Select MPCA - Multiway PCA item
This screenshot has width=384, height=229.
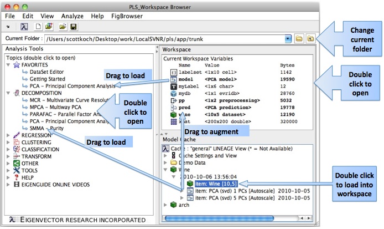[x=55, y=107]
